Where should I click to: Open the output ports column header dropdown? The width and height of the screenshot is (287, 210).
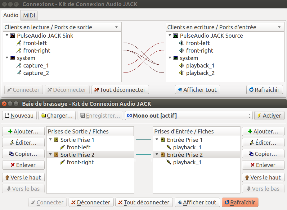116,27
